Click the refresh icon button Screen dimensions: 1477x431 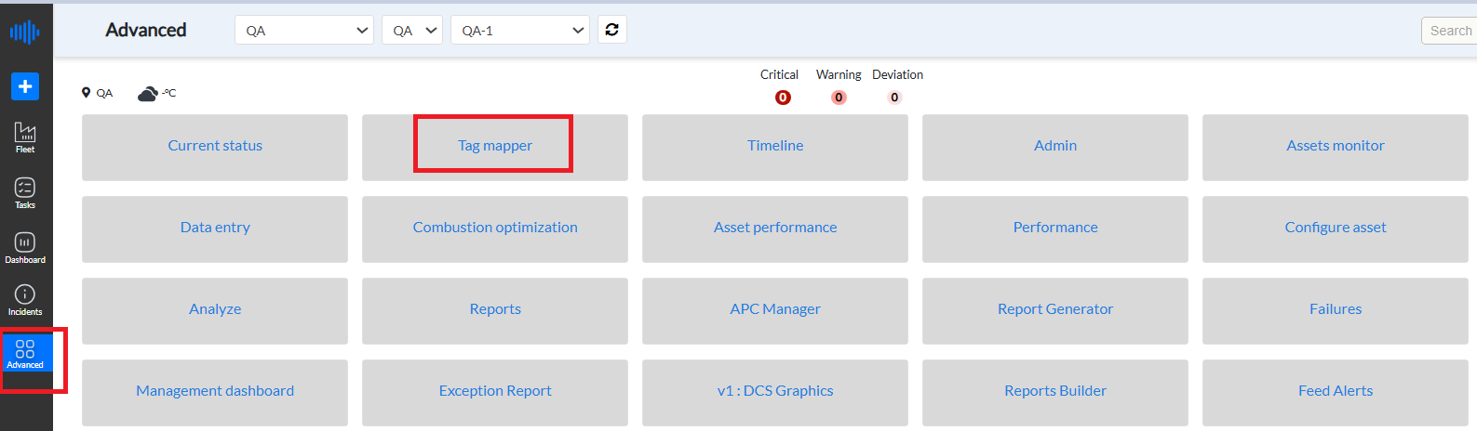(x=611, y=30)
